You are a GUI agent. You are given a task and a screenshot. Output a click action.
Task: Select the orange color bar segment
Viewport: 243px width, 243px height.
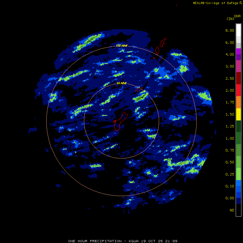(x=238, y=102)
